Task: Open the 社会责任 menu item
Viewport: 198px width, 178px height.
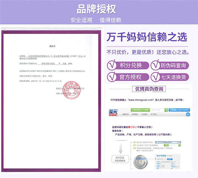Action: (144, 114)
